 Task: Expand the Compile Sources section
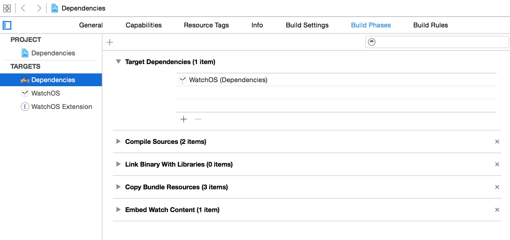[118, 142]
